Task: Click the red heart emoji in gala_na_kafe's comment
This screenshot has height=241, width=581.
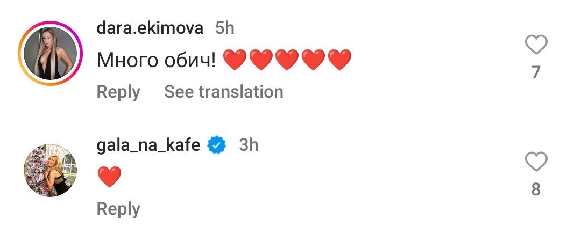Action: click(x=109, y=177)
